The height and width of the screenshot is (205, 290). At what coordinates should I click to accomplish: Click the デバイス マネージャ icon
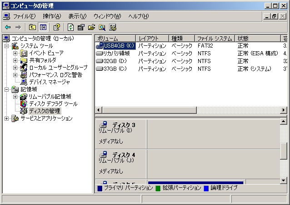24,82
